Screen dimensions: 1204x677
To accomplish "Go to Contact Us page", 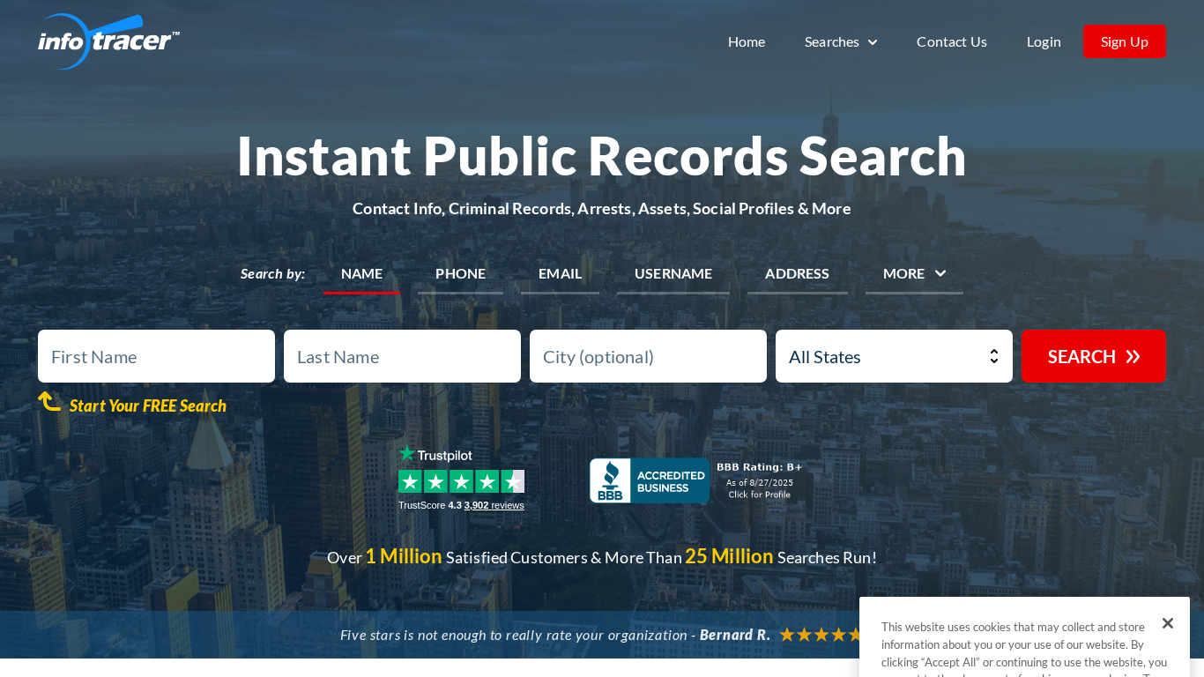I will (952, 41).
